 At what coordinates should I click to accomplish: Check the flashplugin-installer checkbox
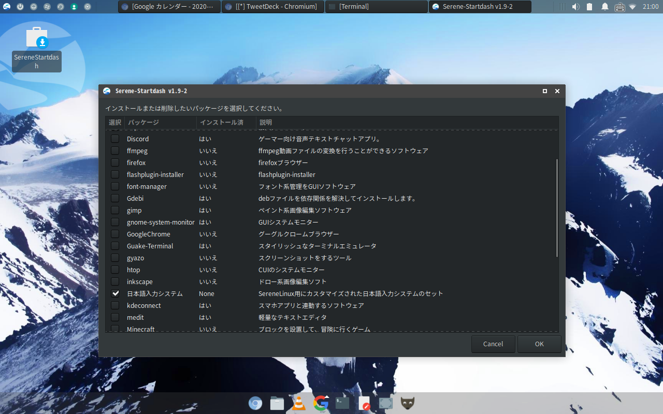(115, 174)
